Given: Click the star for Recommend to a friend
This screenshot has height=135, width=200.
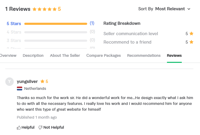Looking at the screenshot, I should [191, 42].
